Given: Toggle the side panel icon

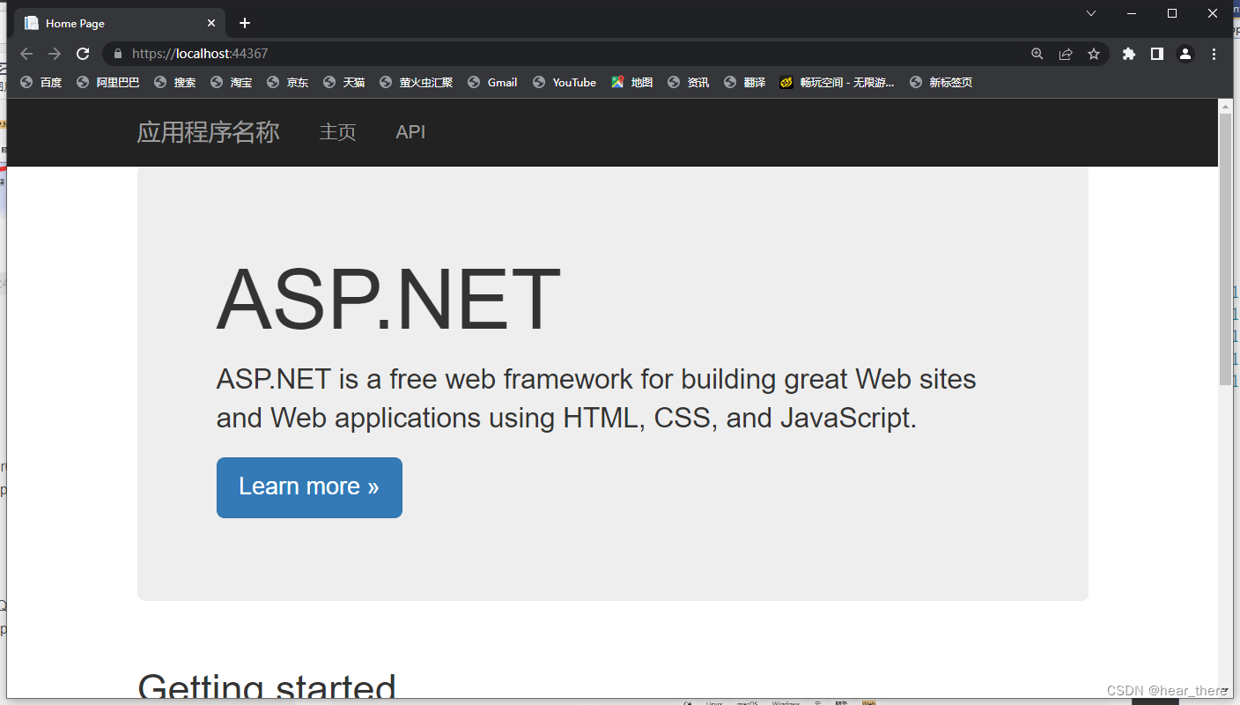Looking at the screenshot, I should pyautogui.click(x=1157, y=54).
